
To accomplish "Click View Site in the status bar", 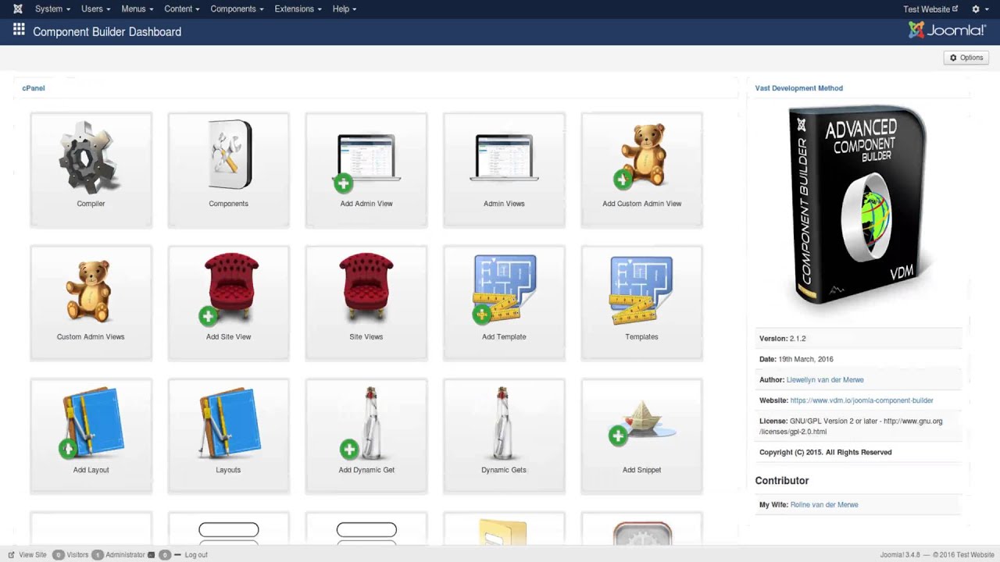I will 27,555.
